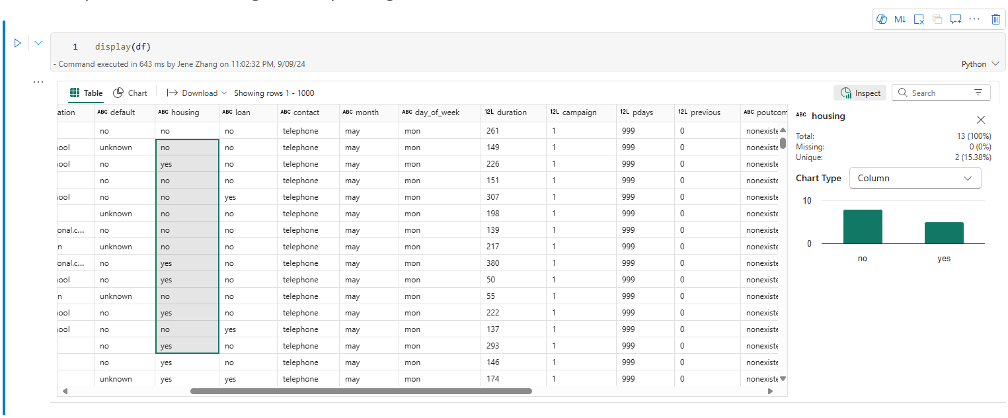The width and height of the screenshot is (1008, 418).
Task: Click the duration column header
Action: pos(512,112)
